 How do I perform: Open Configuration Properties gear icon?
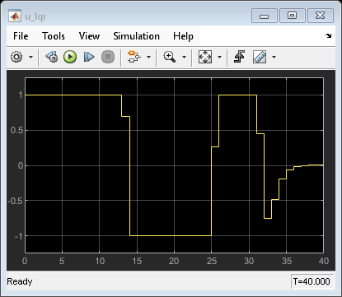16,57
